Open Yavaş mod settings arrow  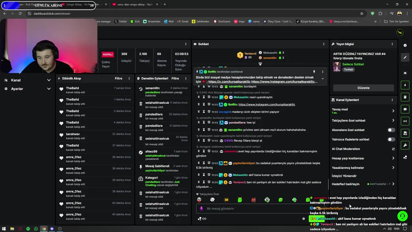tap(393, 111)
